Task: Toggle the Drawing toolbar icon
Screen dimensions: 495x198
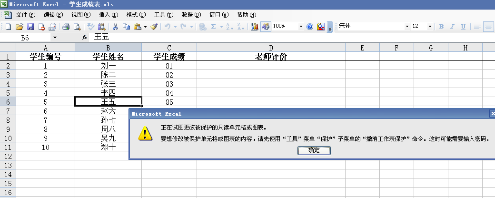Action: 266,27
